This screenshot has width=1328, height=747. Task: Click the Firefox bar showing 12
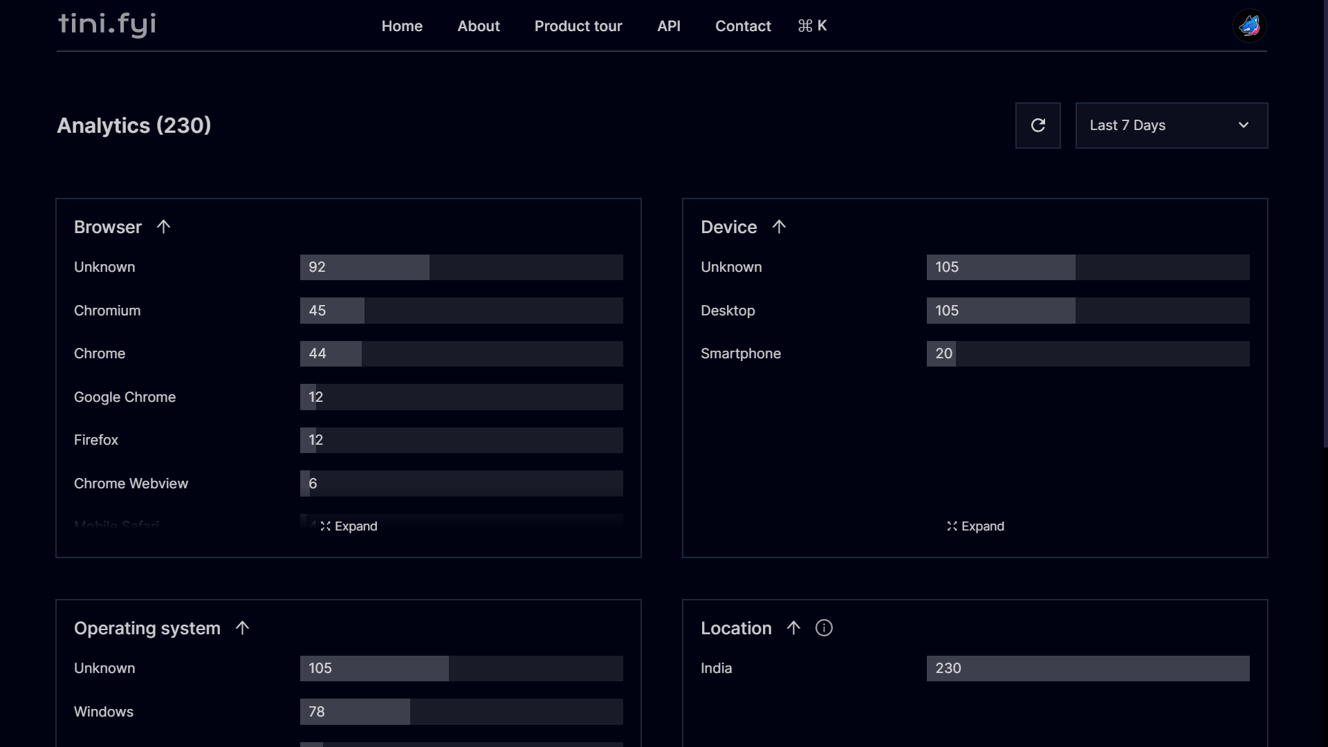[461, 440]
